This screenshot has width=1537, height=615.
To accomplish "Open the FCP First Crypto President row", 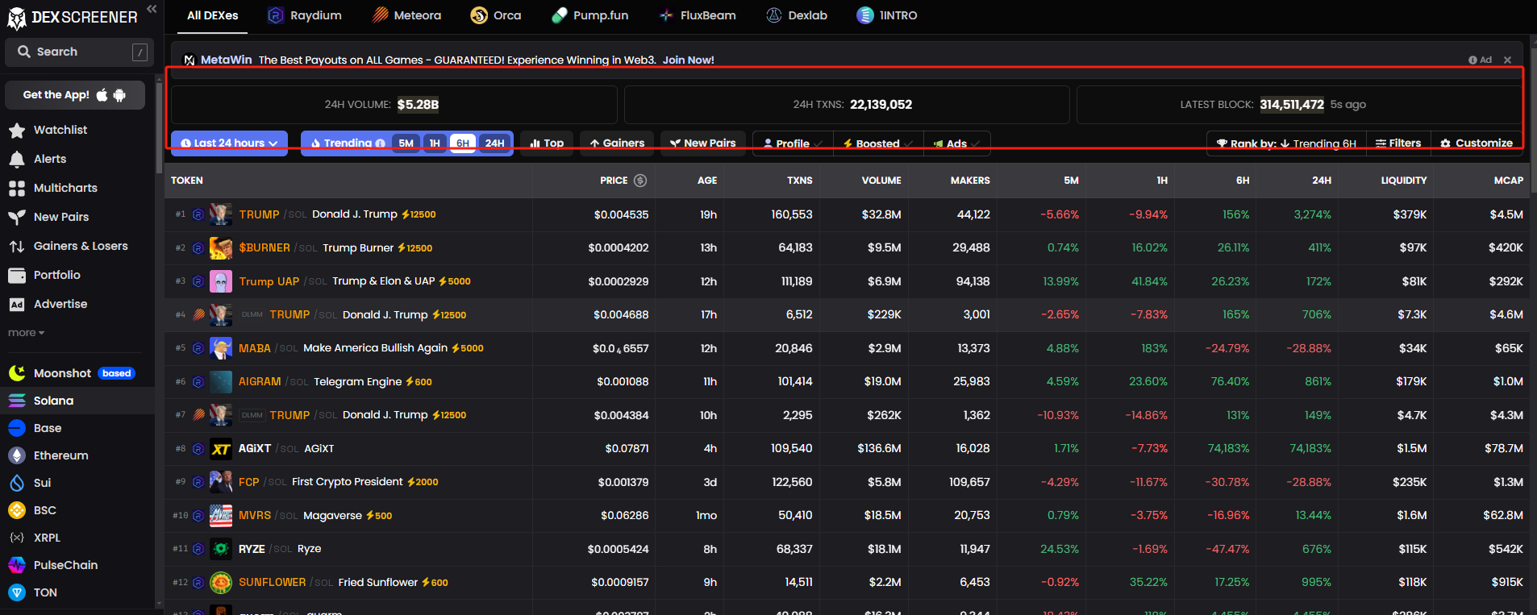I will (x=847, y=482).
